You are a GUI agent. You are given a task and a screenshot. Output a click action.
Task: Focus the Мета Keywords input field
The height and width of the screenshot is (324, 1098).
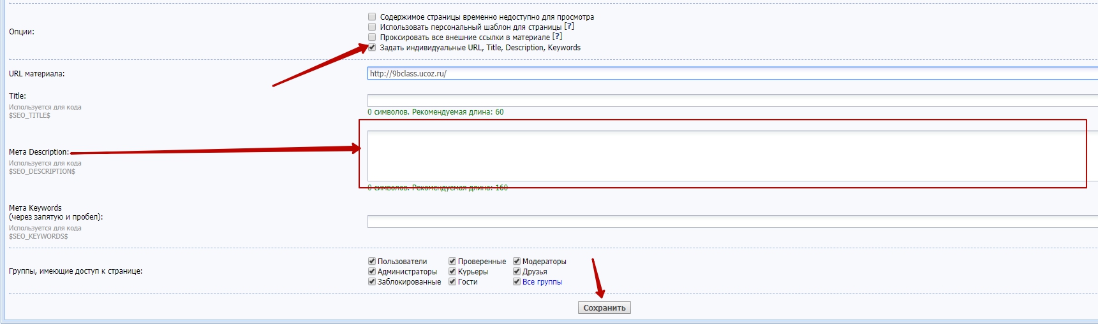732,222
